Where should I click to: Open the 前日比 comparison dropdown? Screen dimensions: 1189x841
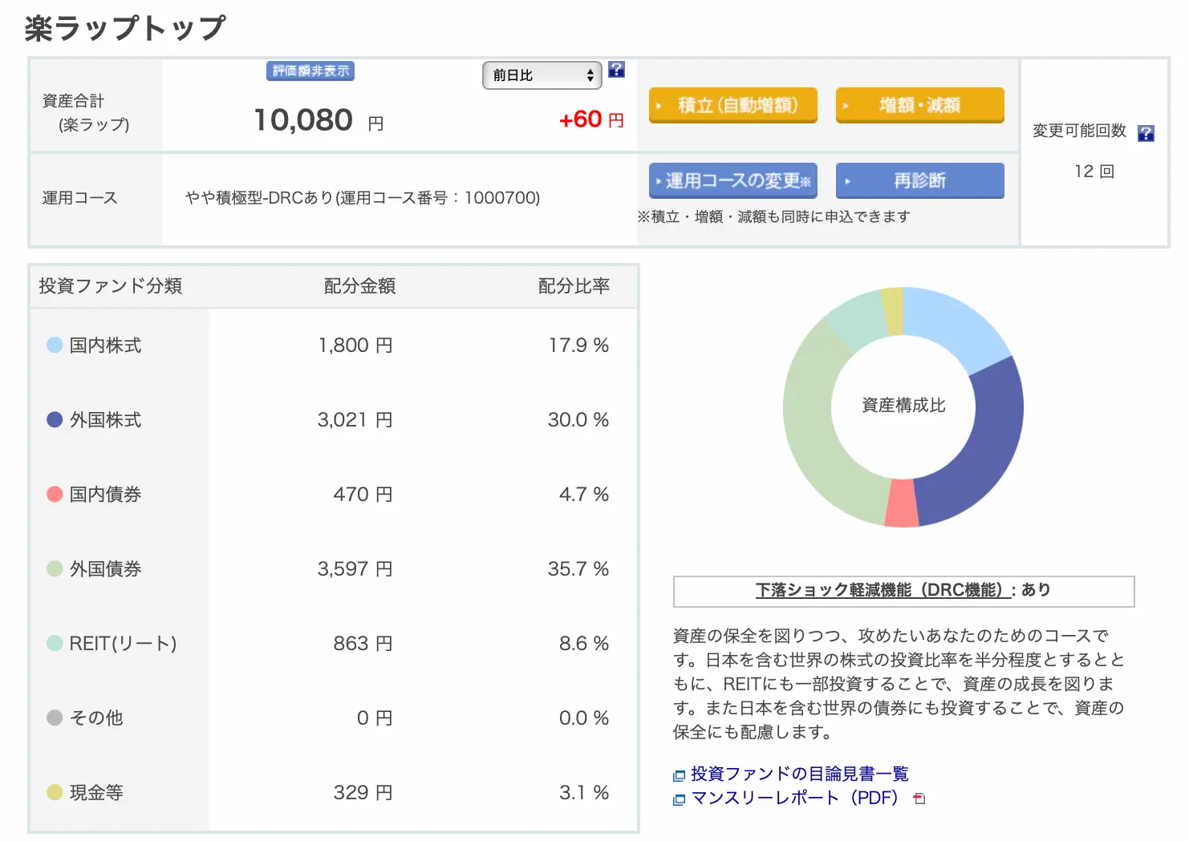click(542, 75)
